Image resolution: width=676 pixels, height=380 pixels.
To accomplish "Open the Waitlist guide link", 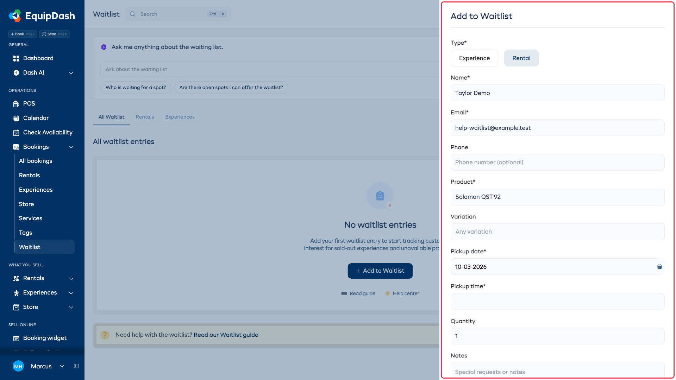I will click(226, 335).
